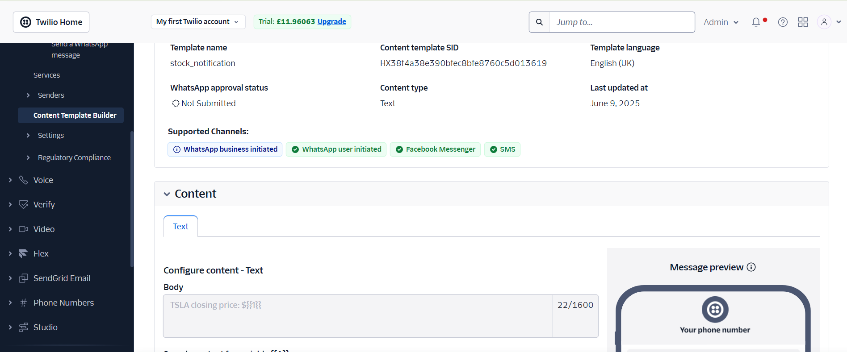Click the content template SID value
This screenshot has width=847, height=352.
tap(463, 63)
